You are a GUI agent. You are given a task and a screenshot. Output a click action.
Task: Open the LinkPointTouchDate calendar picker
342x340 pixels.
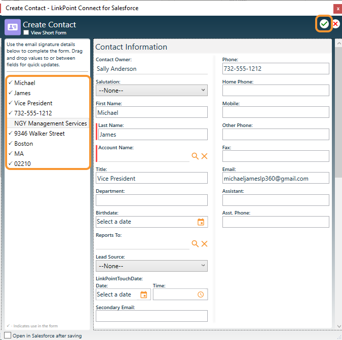coord(143,294)
